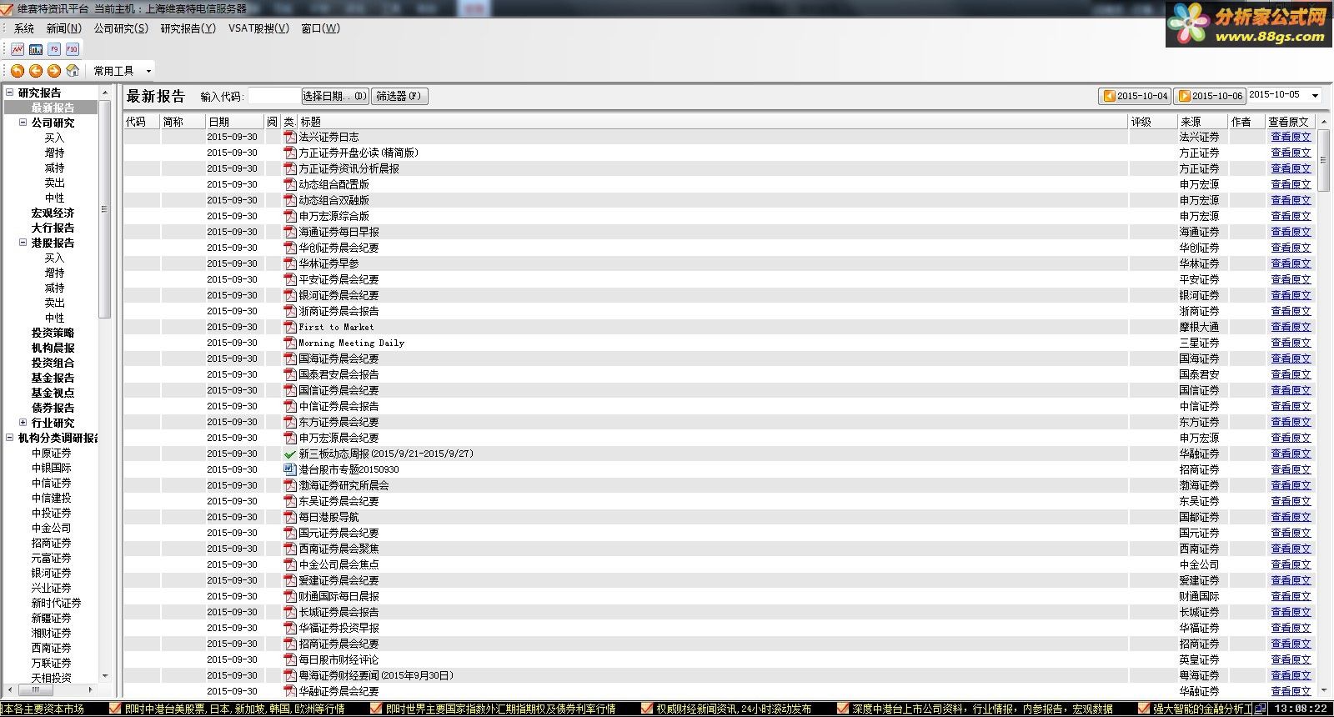Image resolution: width=1334 pixels, height=717 pixels.
Task: Click 查看原文 link for First to Market
Action: (1291, 327)
